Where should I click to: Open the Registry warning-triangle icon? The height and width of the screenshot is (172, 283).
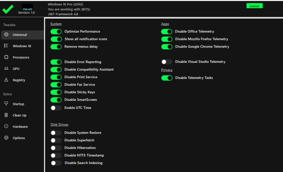coord(6,80)
